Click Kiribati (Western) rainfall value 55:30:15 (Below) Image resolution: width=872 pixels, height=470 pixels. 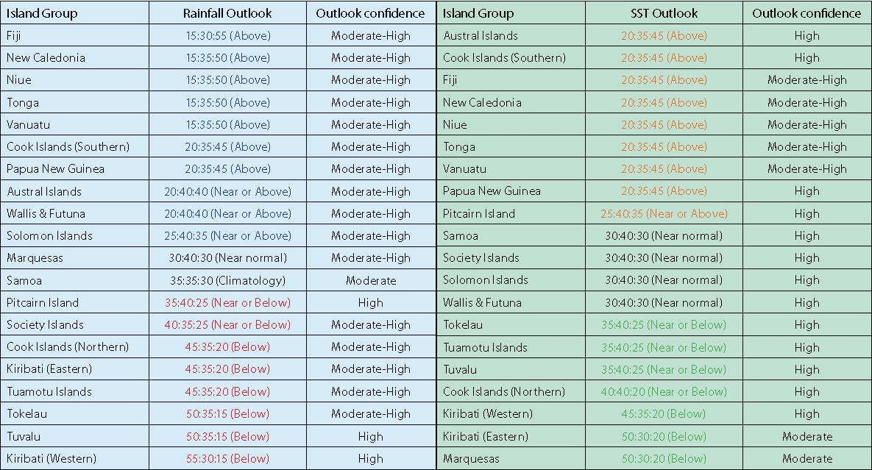227,458
